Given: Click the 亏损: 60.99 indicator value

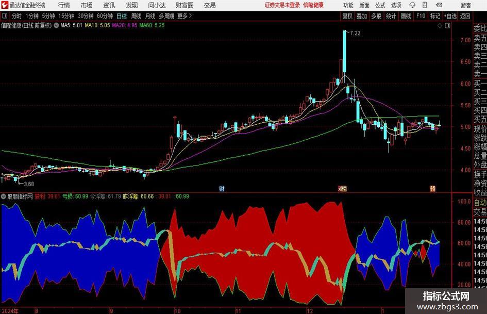Looking at the screenshot, I should tap(75, 196).
